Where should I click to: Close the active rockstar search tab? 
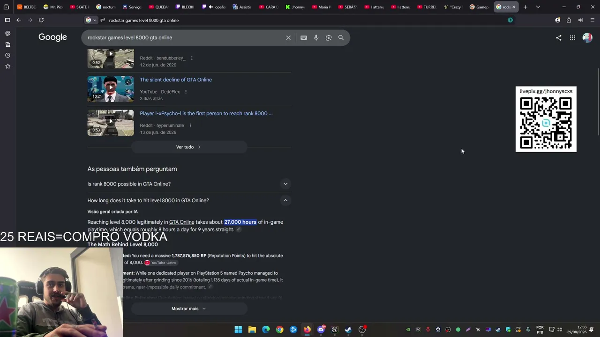(x=514, y=7)
